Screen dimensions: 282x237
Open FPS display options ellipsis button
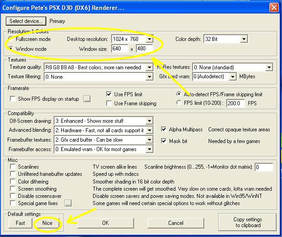tap(87, 99)
